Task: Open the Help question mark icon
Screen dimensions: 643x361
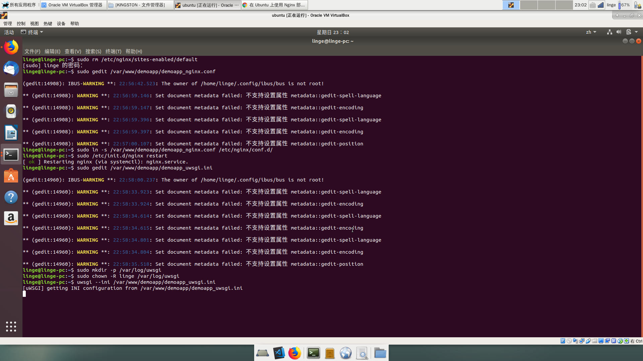Action: (x=11, y=197)
